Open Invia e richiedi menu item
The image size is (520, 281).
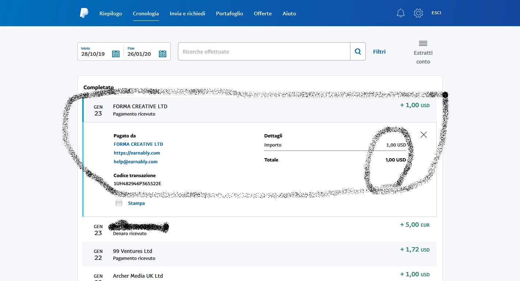click(187, 13)
